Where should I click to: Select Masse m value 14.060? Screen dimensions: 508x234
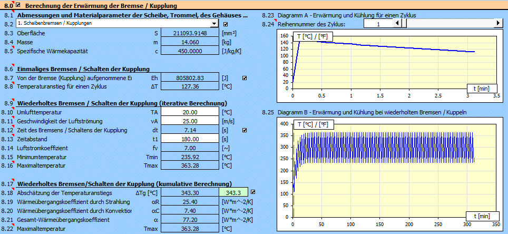[190, 42]
